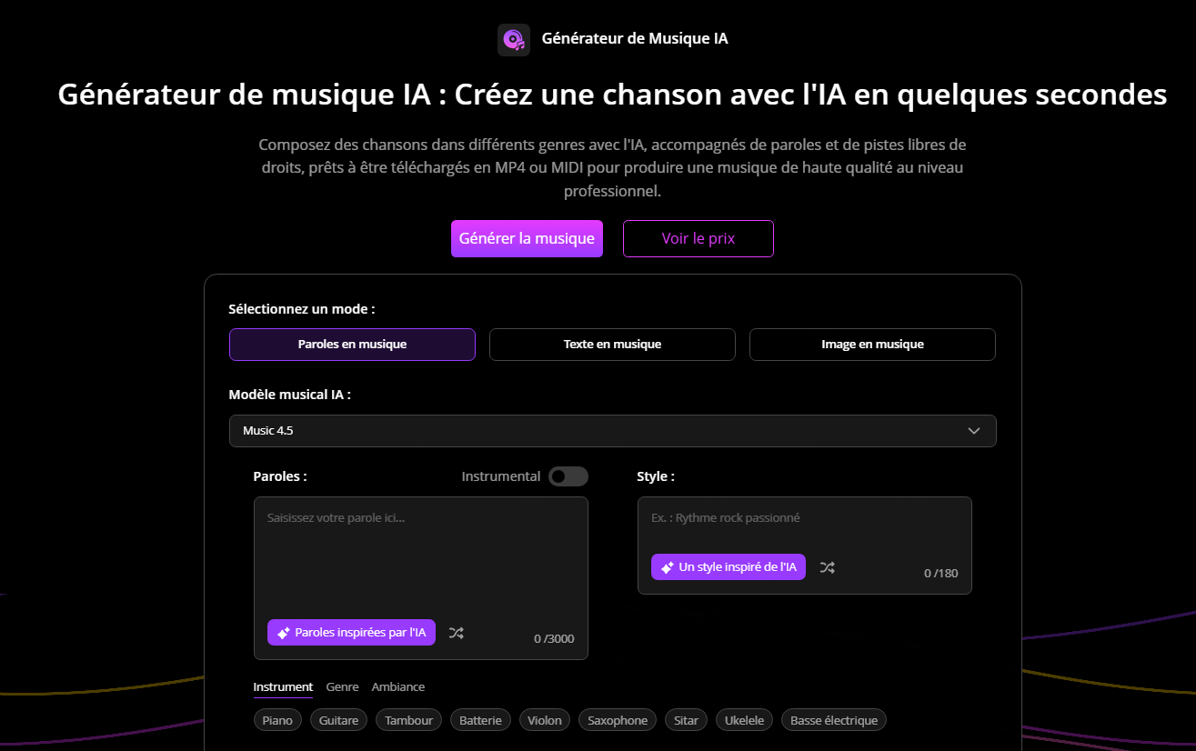Select the Saxophone instrument chip
The height and width of the screenshot is (751, 1196).
click(617, 719)
